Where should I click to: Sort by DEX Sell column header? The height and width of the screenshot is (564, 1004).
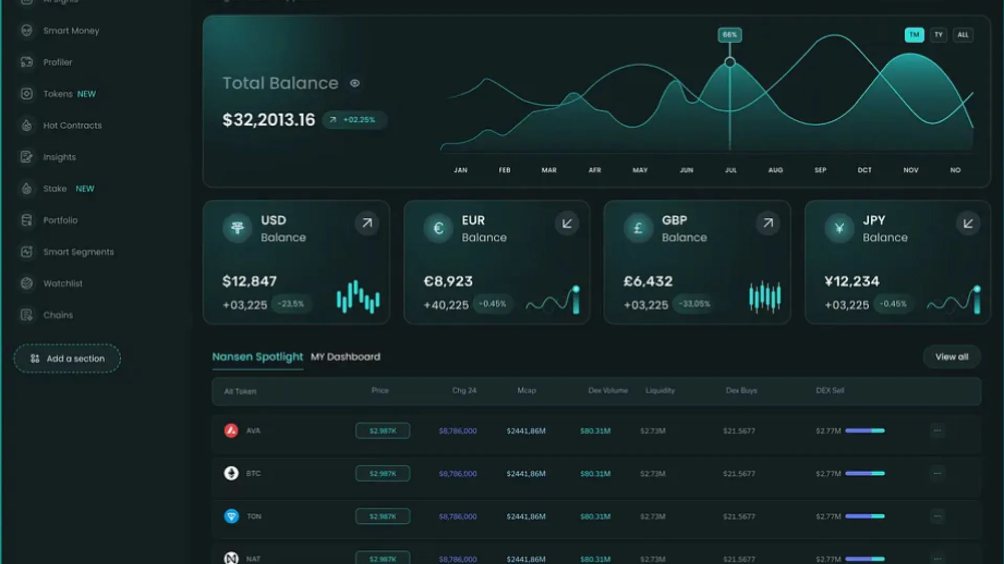tap(830, 390)
